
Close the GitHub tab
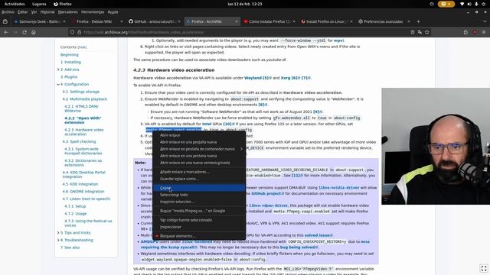(179, 21)
